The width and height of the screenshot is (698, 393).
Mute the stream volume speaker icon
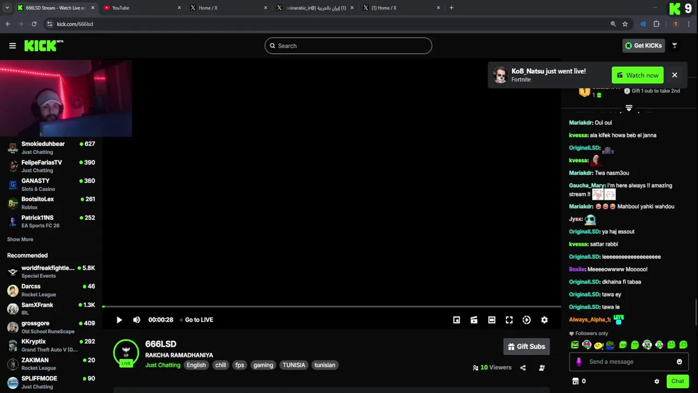(x=136, y=320)
